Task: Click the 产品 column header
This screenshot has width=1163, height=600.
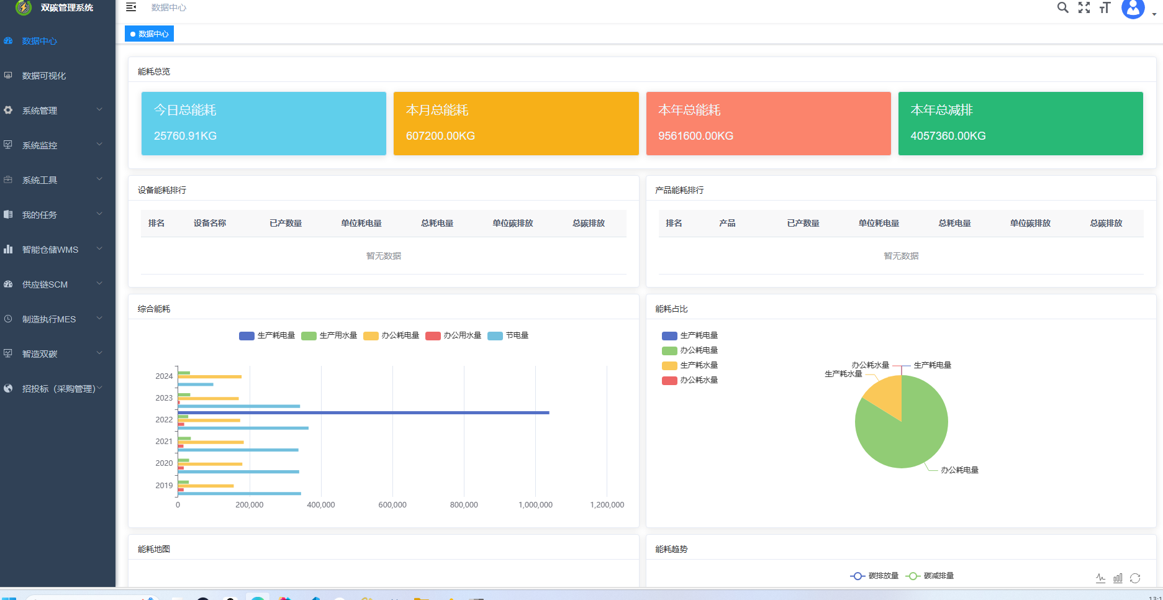Action: (x=727, y=223)
